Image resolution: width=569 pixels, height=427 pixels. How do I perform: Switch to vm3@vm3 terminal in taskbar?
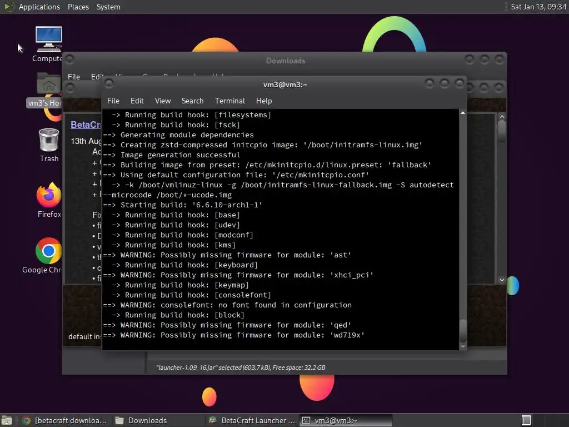[346, 420]
